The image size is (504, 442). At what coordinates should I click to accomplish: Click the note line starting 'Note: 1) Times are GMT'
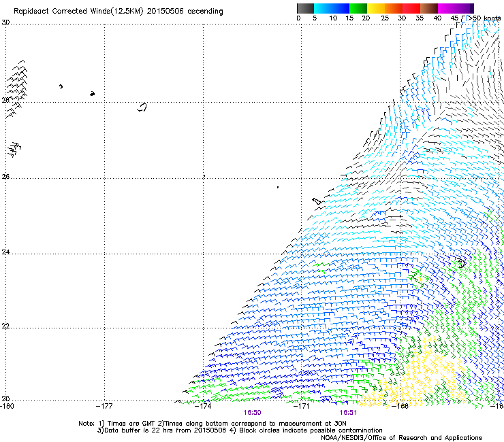(212, 424)
